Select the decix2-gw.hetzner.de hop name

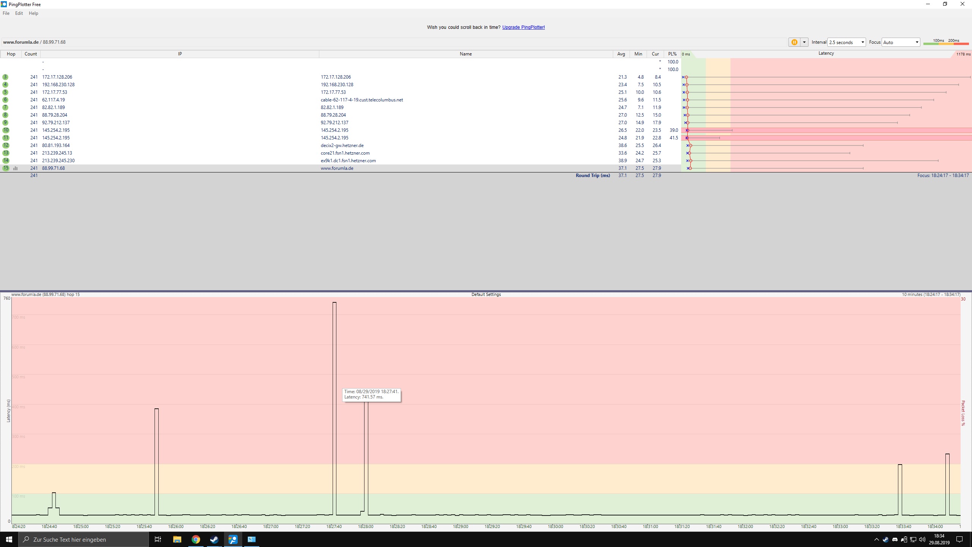342,145
